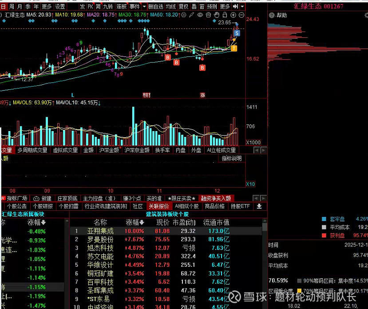Toggle 九转 indicator button
Viewport: 368px width, 309px height.
[x=108, y=7]
